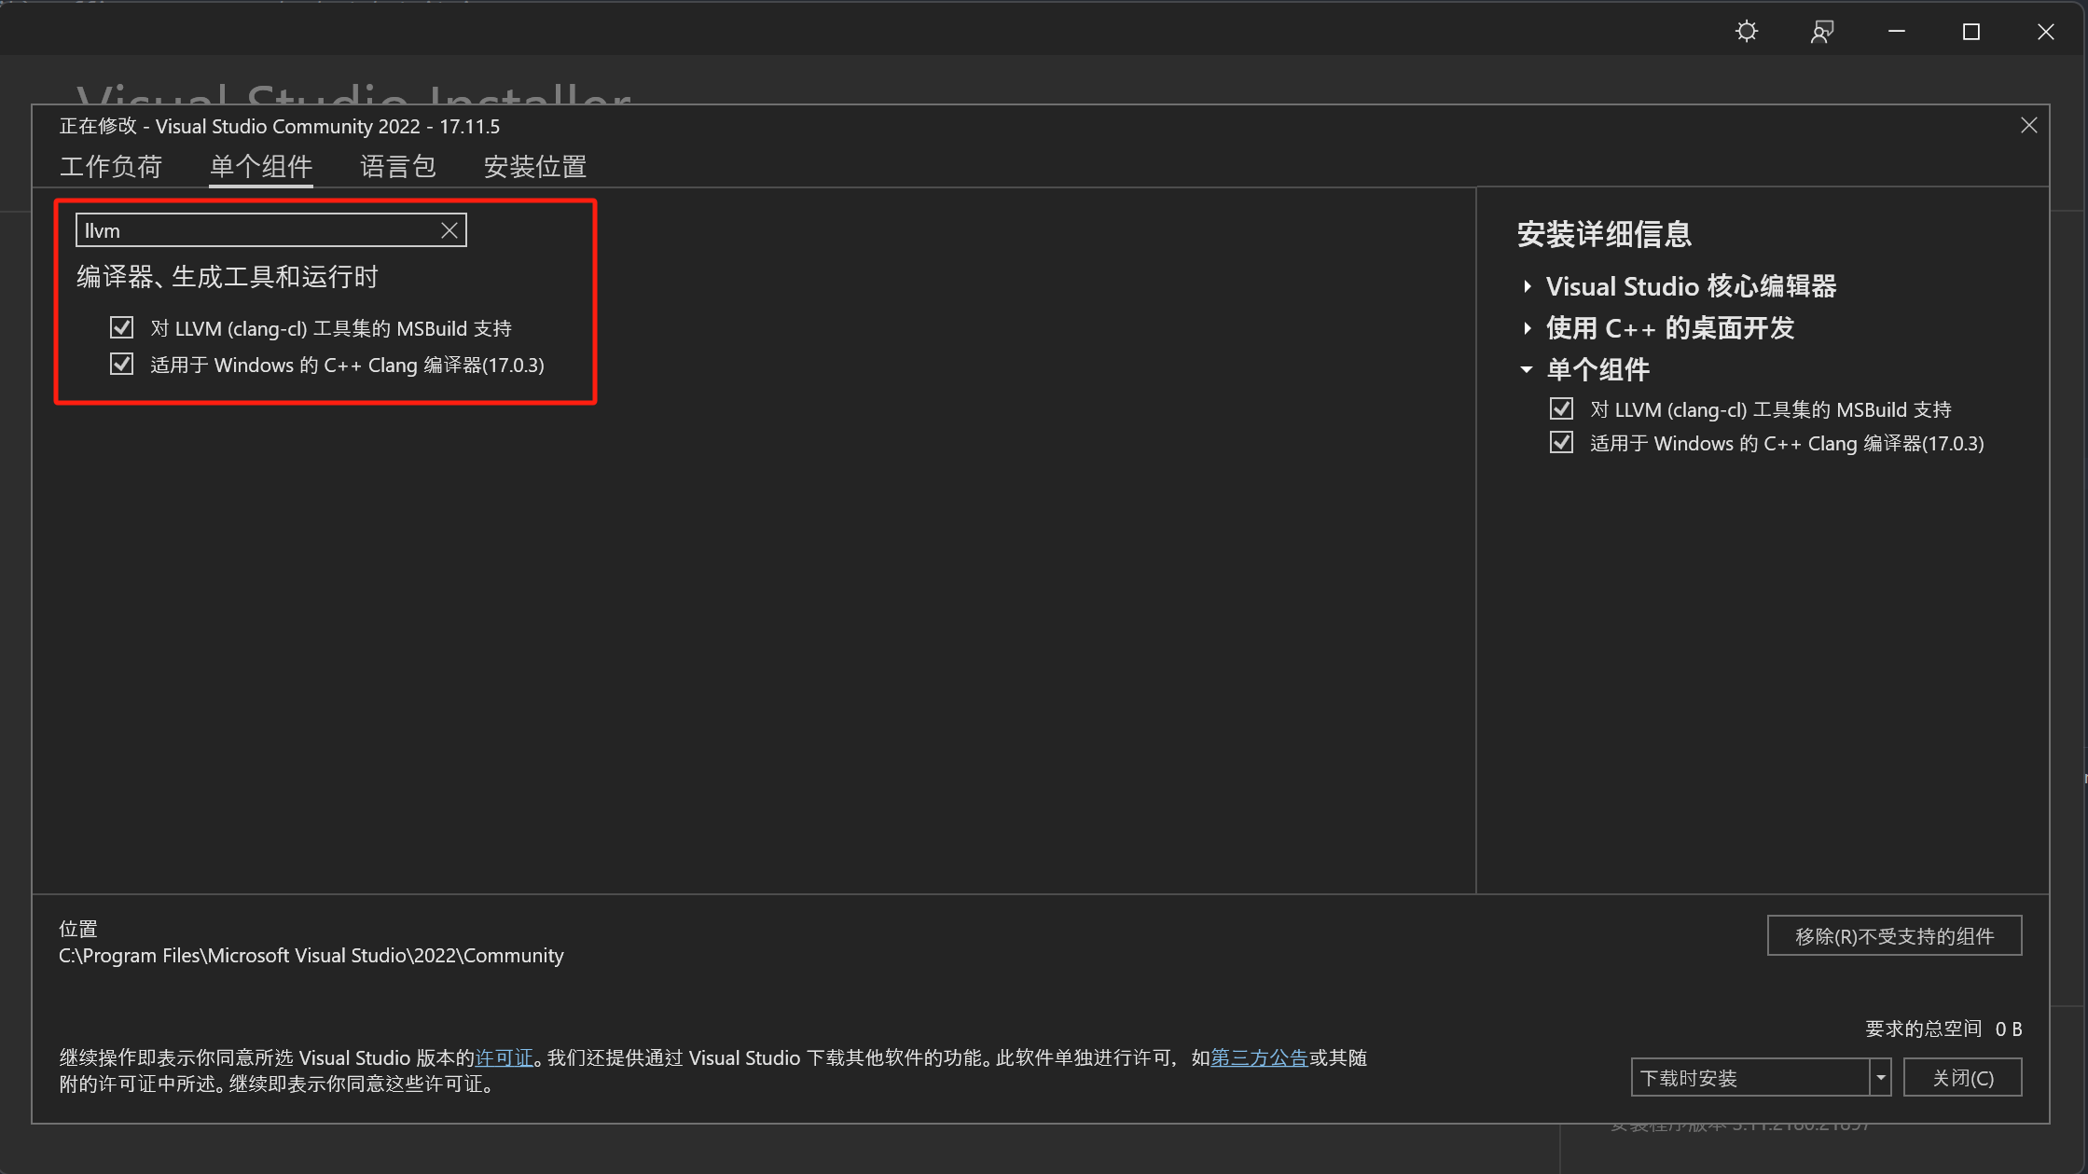Uncheck 对 LLVM (clang-cl) 工具集的 MSBuild 支持

[x=122, y=327]
